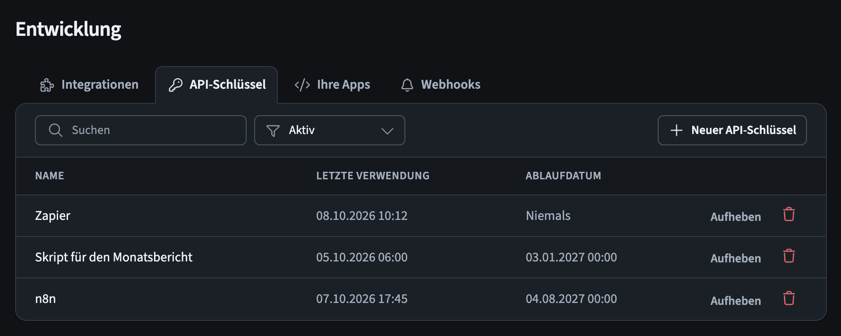
Task: Go to the Webhooks tab
Action: 440,85
